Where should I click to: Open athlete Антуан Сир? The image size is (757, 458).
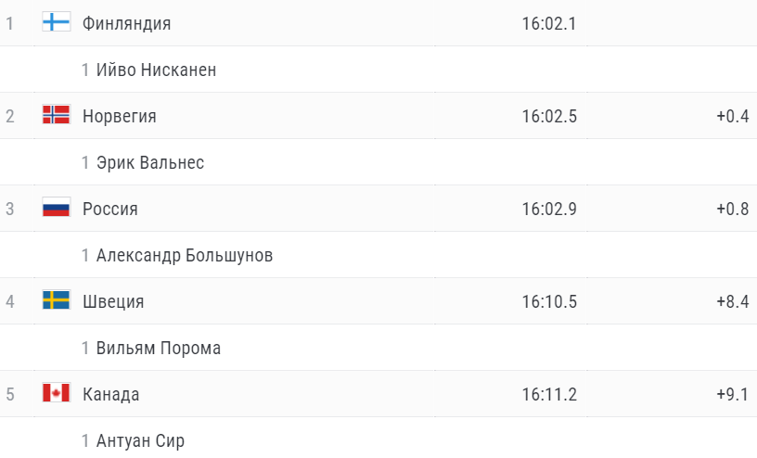click(x=140, y=440)
